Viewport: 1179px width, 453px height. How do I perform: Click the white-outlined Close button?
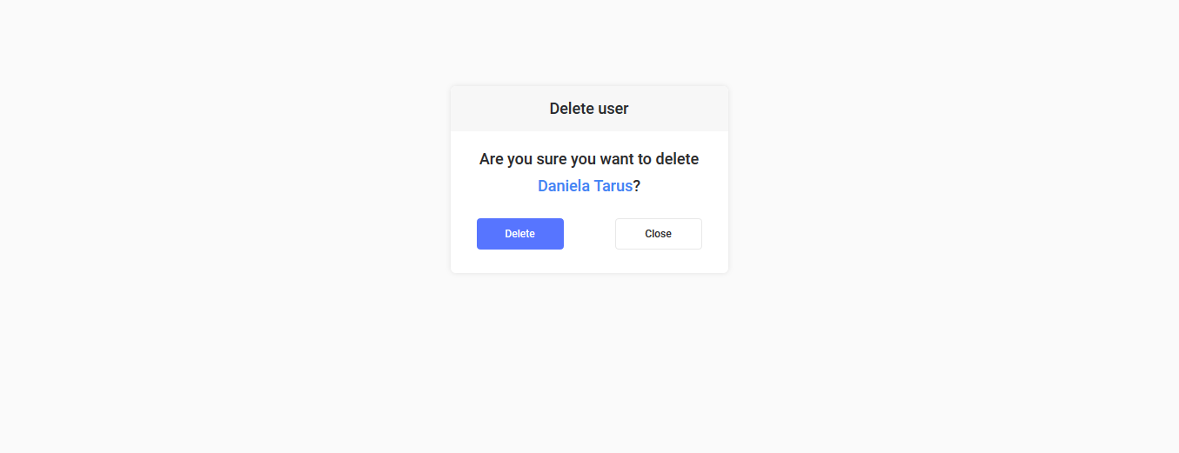(659, 234)
